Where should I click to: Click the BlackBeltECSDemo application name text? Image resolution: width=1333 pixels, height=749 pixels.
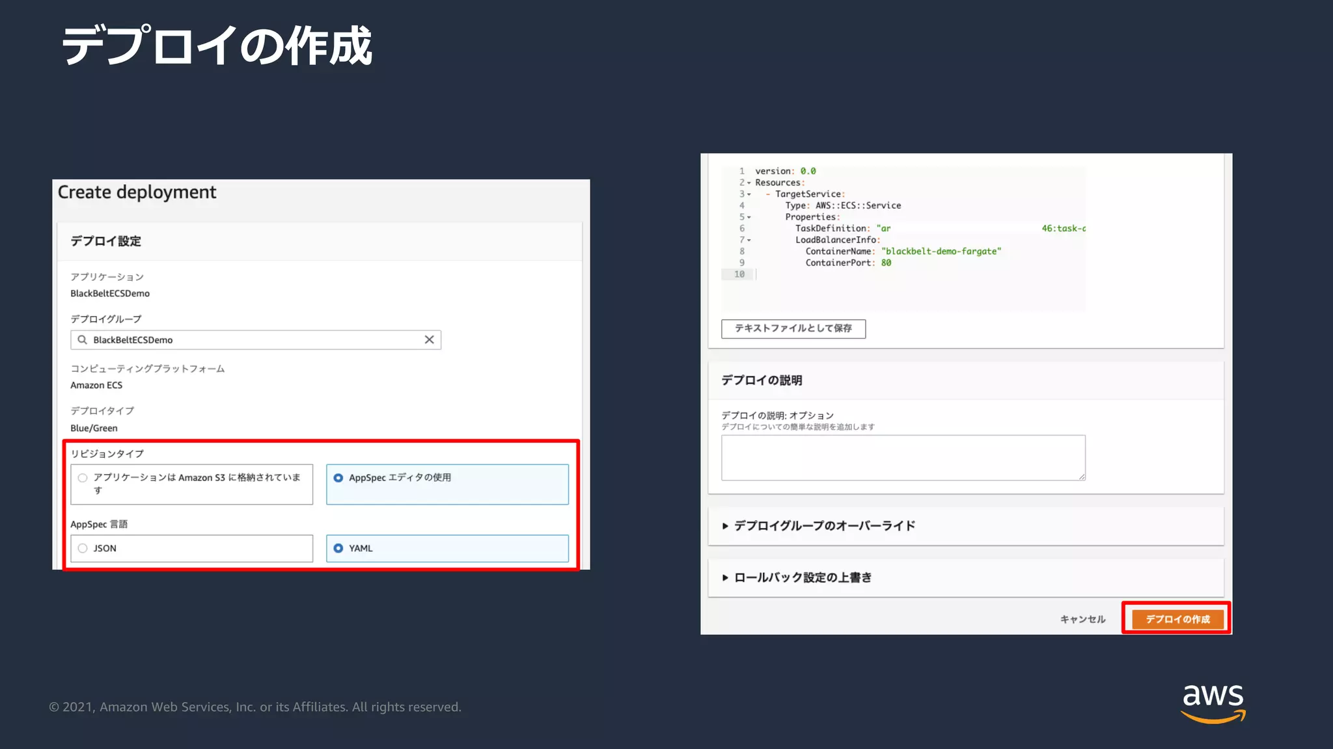click(x=110, y=293)
